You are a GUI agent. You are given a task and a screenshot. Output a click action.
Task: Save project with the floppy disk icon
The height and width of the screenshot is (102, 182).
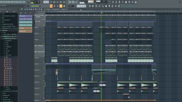click(126, 2)
